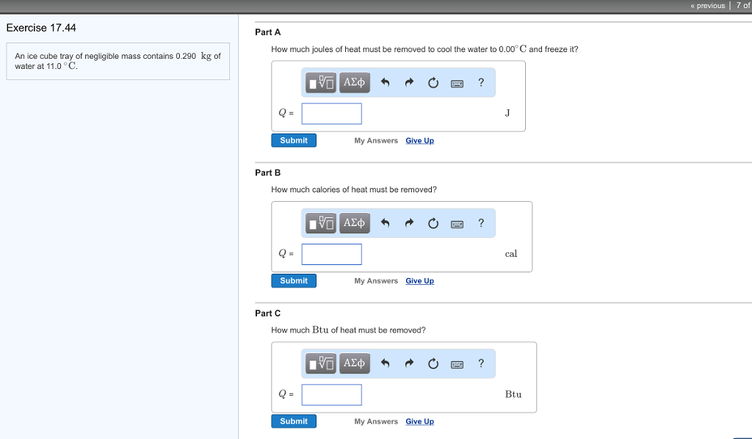This screenshot has width=752, height=439.
Task: Undo last entry in Part C toolbar
Action: [x=385, y=363]
